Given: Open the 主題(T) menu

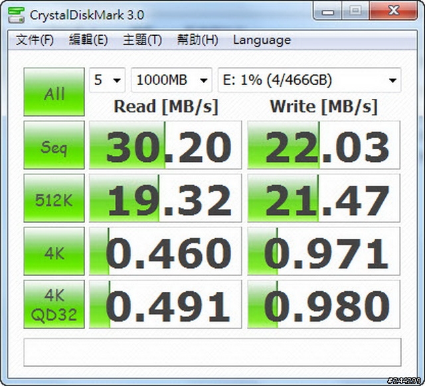Looking at the screenshot, I should (142, 40).
